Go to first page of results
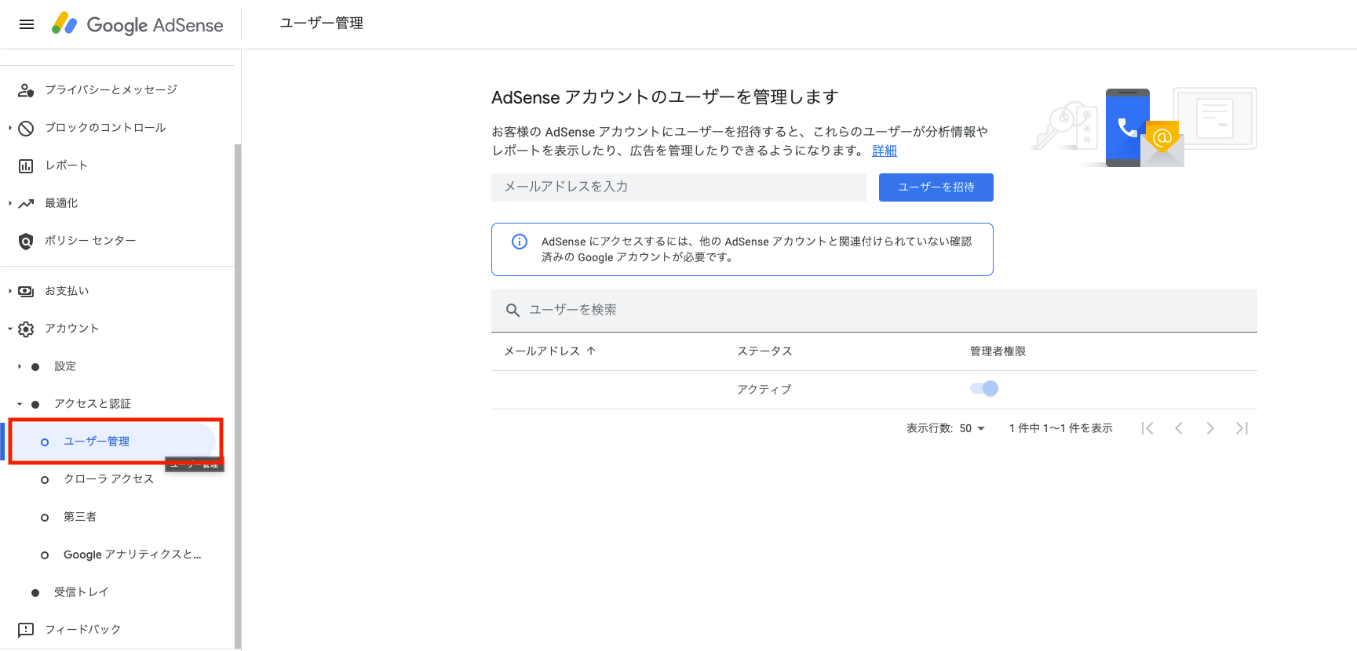Image resolution: width=1357 pixels, height=651 pixels. click(1147, 428)
